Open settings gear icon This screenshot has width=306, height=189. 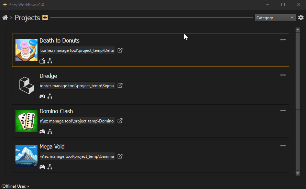click(301, 17)
